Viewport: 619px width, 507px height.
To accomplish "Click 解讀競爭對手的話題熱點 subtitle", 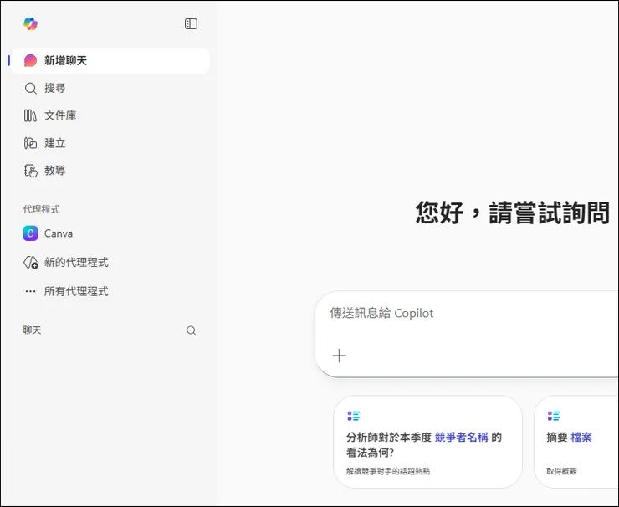I will [388, 471].
